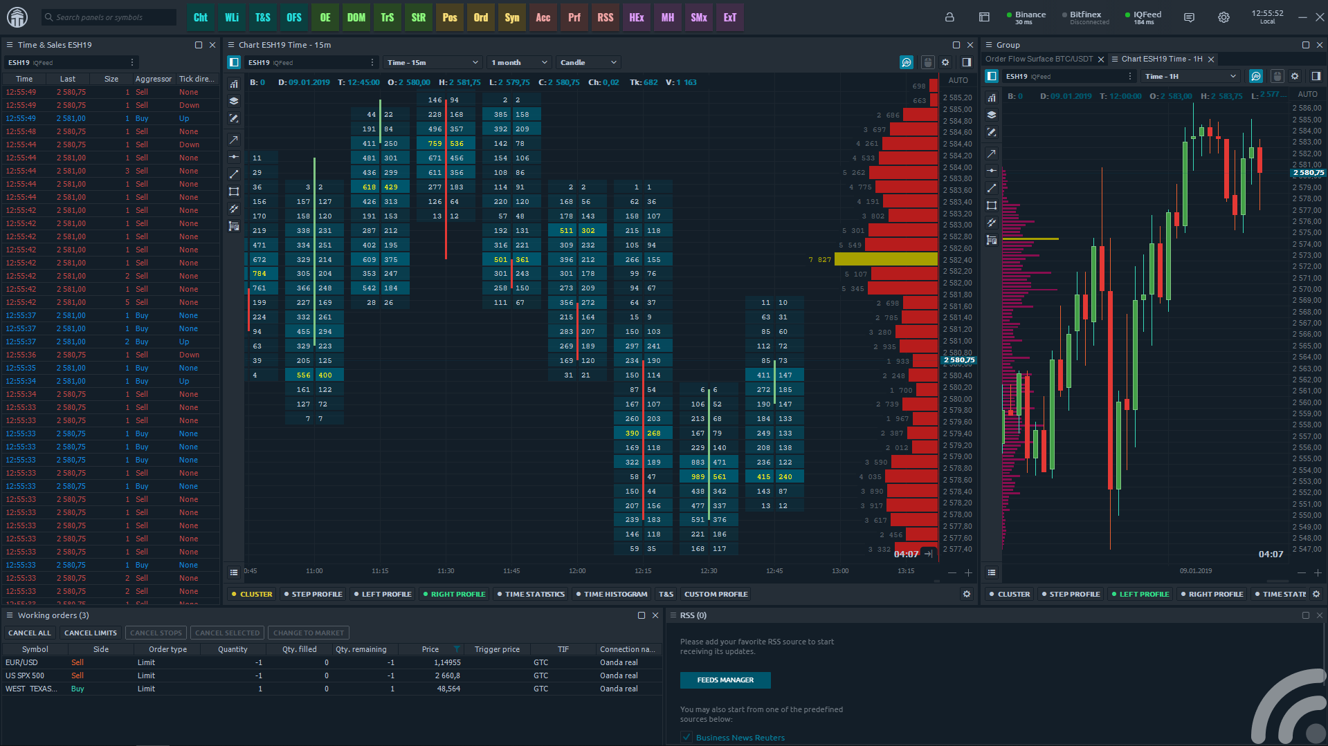
Task: Switch to Order Flow Surface BTC/USDT tab
Action: coord(1039,59)
